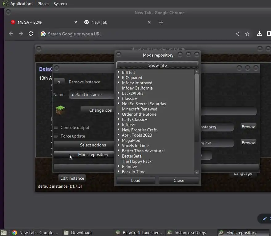The width and height of the screenshot is (271, 236).
Task: Open the System menu
Action: [60, 4]
